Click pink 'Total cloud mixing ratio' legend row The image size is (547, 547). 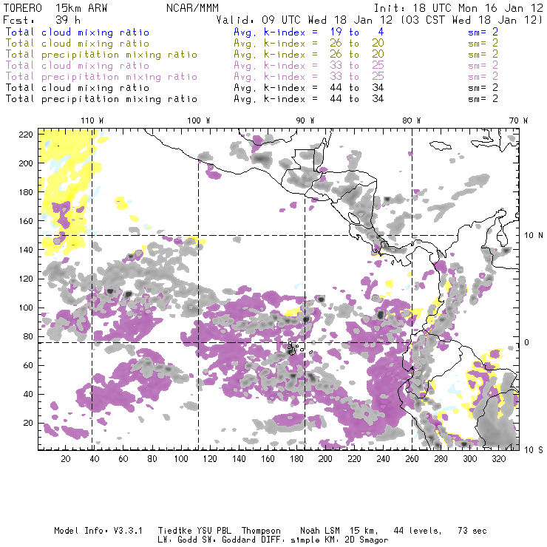coord(78,66)
